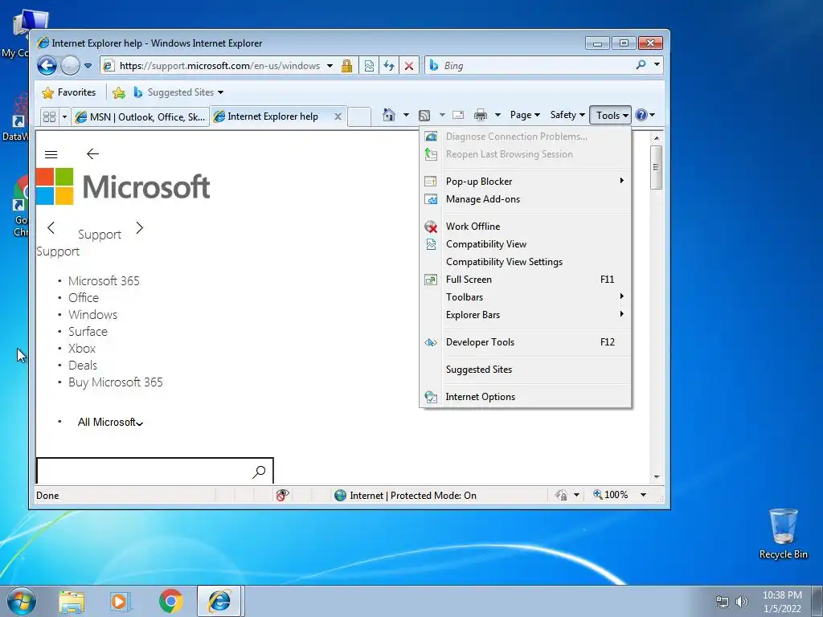Click the Bing search magnifier icon
Viewport: 823px width, 617px height.
641,64
